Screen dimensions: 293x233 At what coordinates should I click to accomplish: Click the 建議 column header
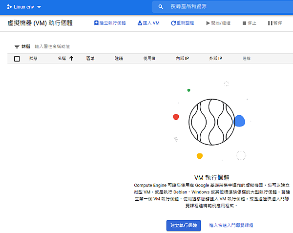[119, 59]
